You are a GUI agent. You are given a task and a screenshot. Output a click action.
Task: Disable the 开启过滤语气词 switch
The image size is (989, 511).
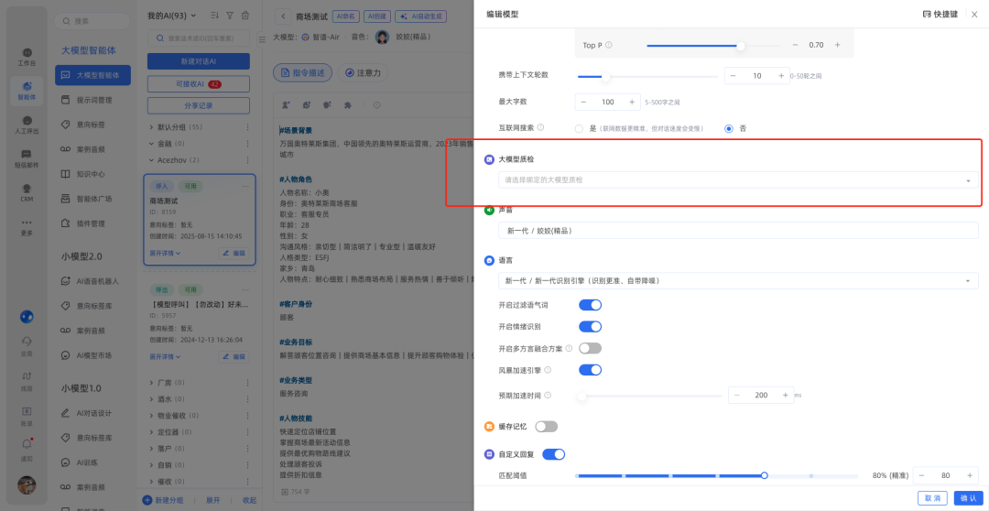point(590,305)
